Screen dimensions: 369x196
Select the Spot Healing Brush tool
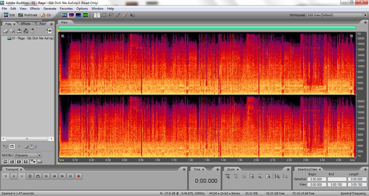(125, 15)
